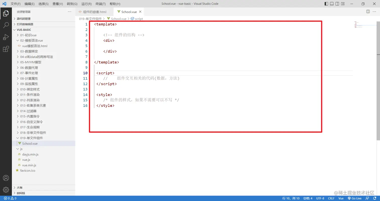Open the Search view in activity bar
The image size is (380, 201).
click(6, 25)
